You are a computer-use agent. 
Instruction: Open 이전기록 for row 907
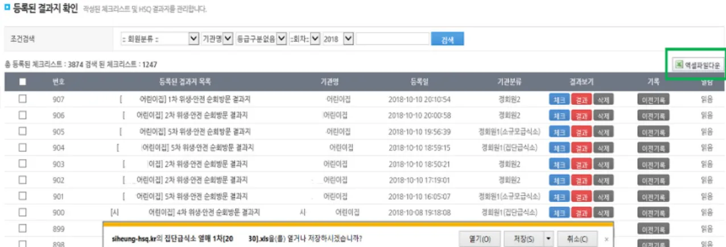tap(654, 99)
